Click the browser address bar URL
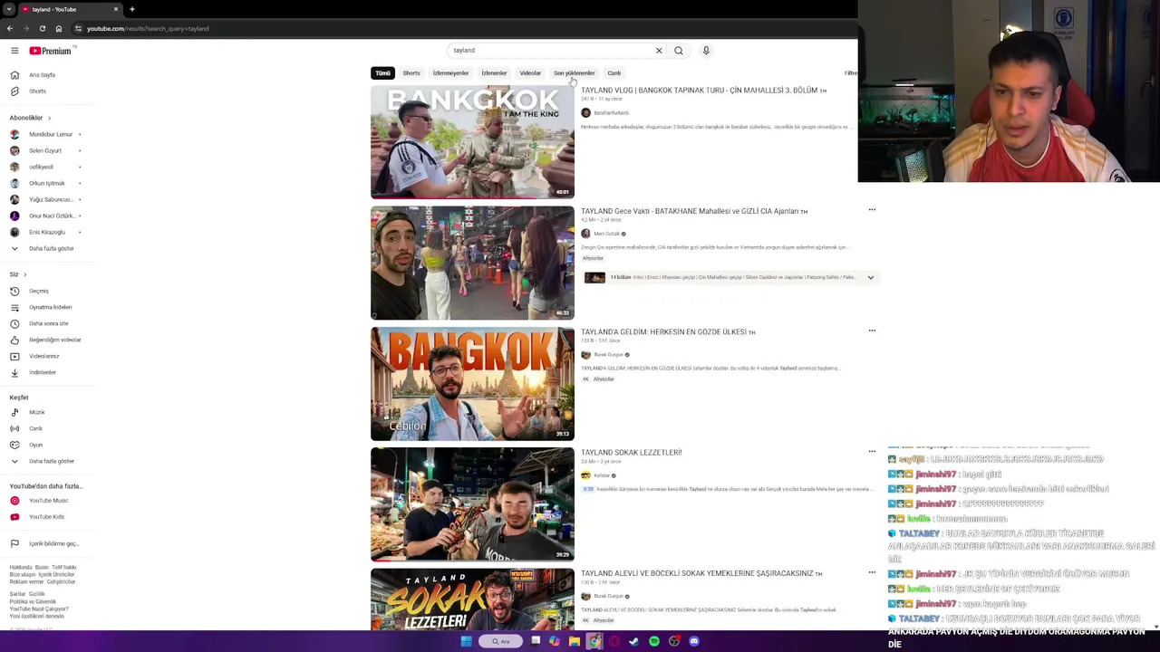Image resolution: width=1160 pixels, height=652 pixels. click(x=148, y=29)
